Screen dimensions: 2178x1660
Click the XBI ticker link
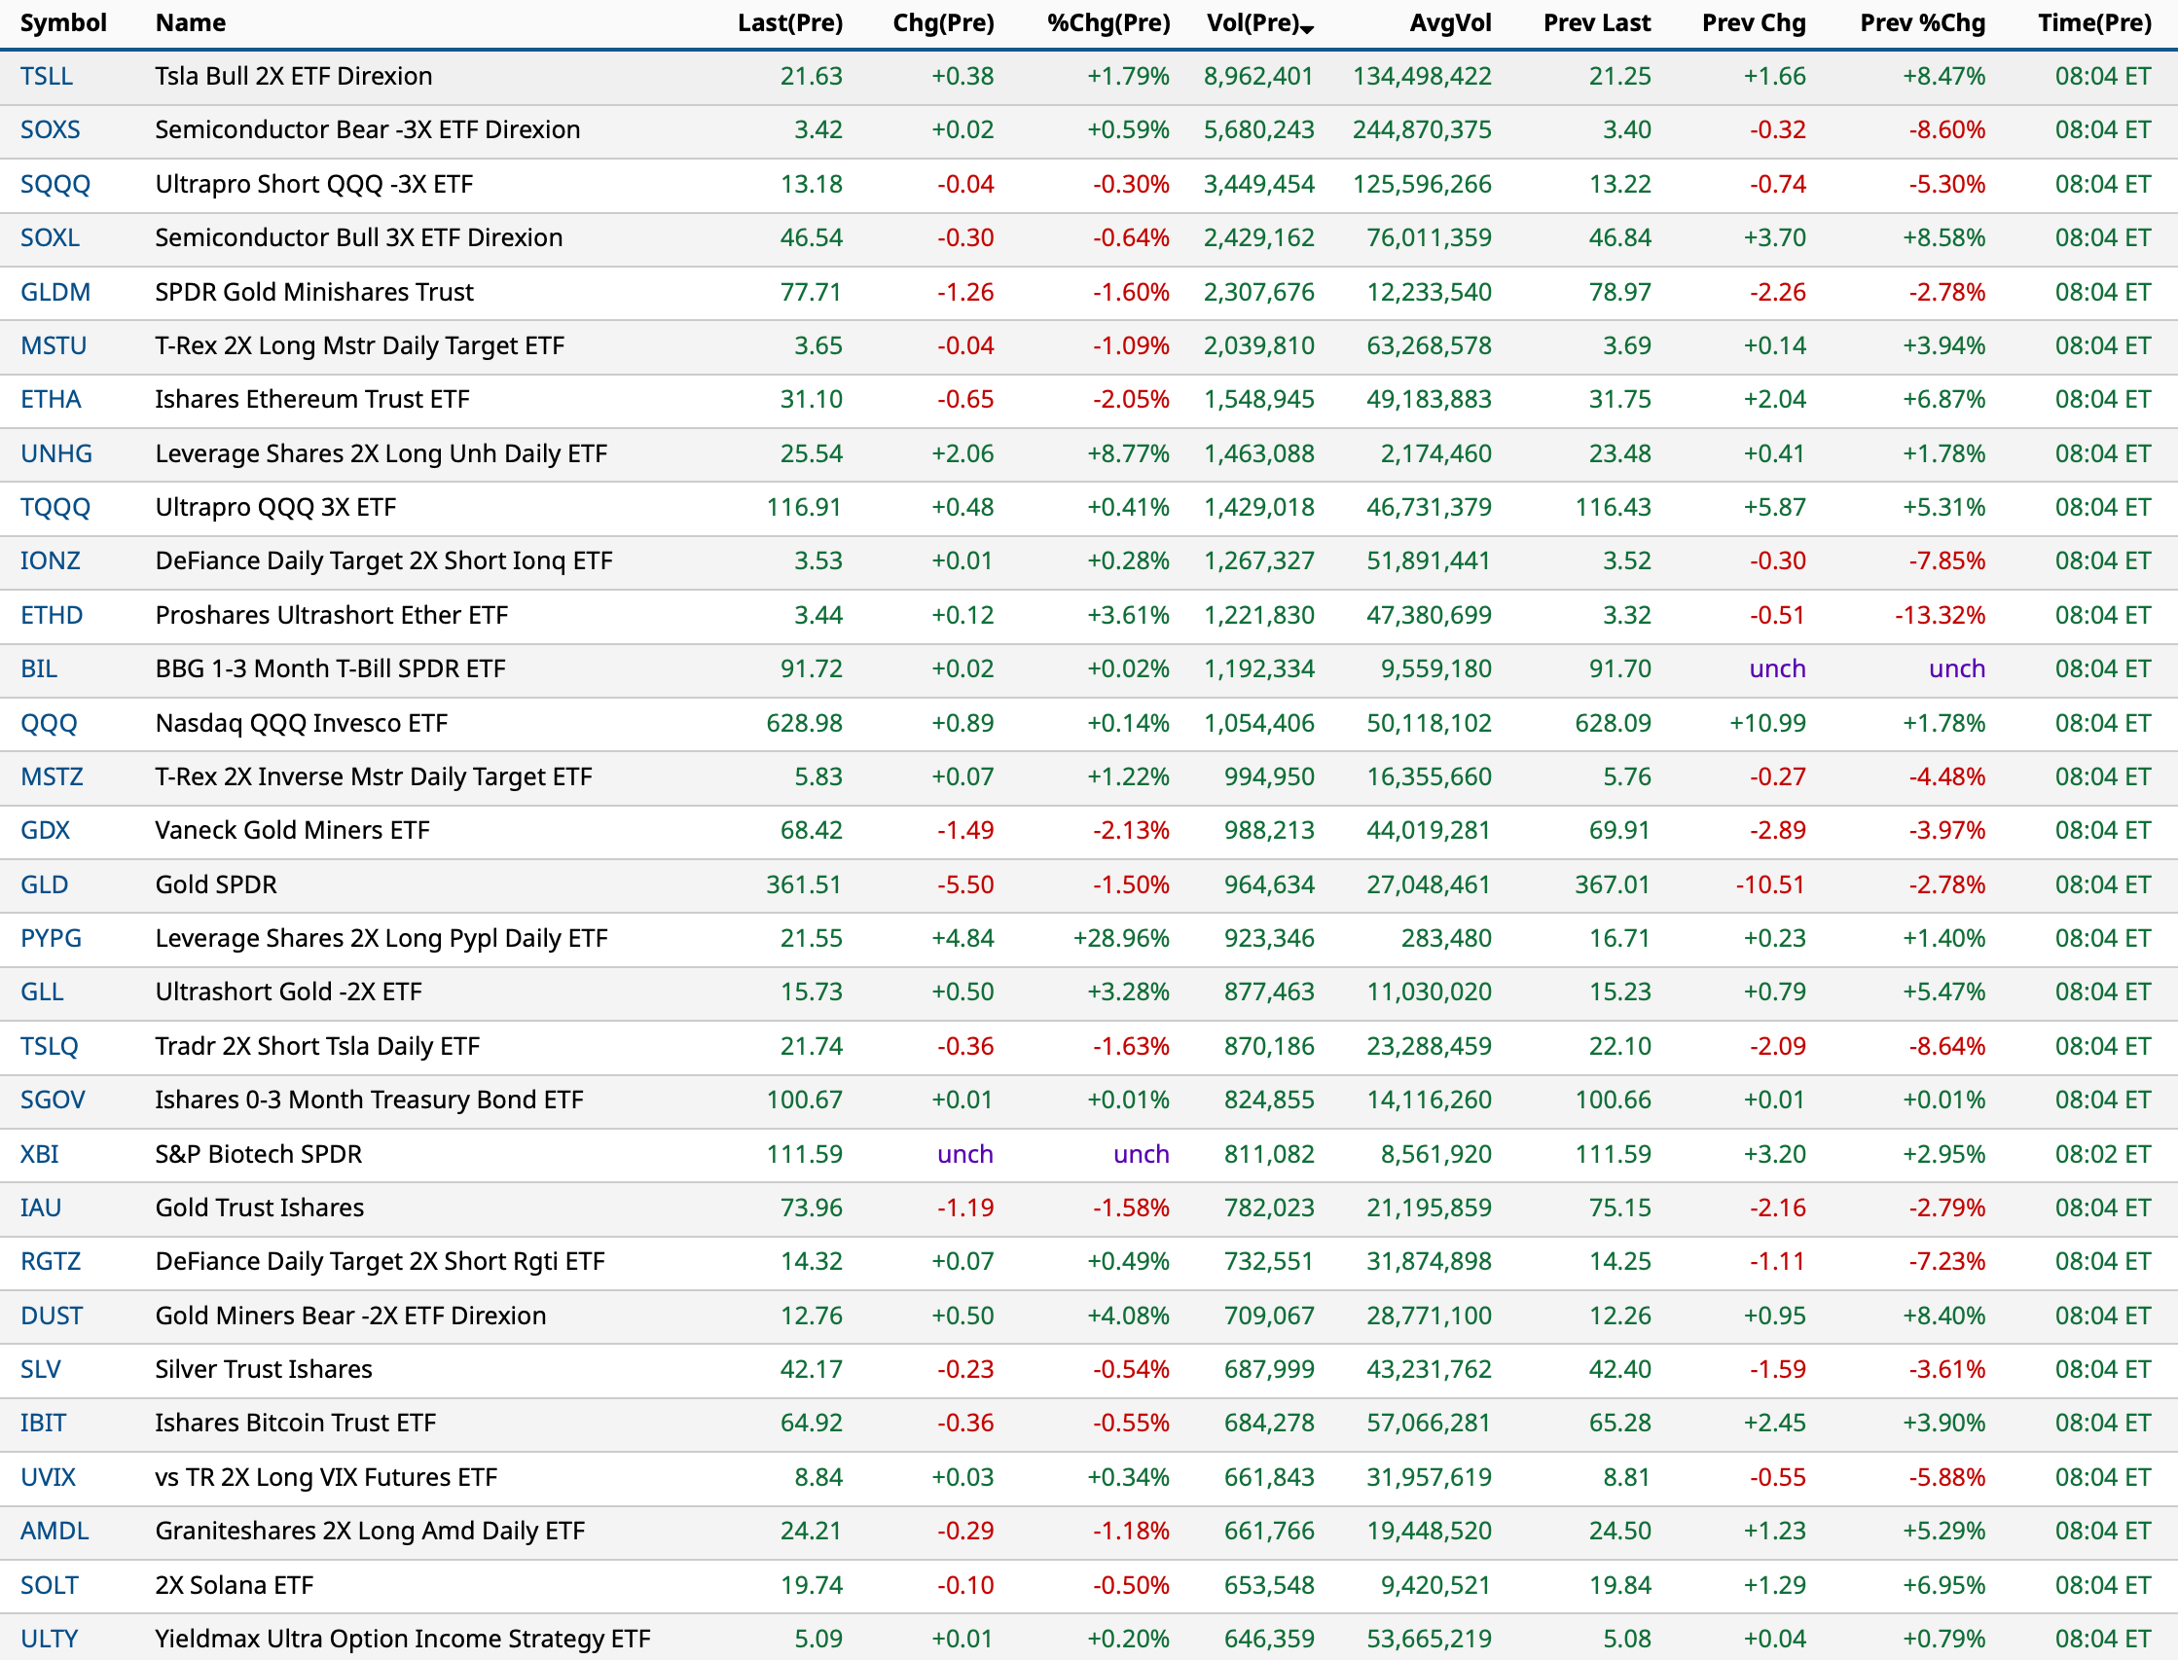click(x=40, y=1154)
